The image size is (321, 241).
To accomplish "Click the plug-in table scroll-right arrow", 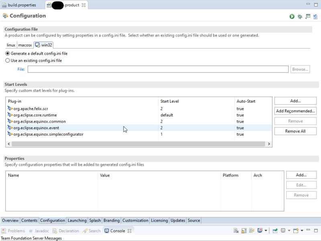I will point(269,144).
